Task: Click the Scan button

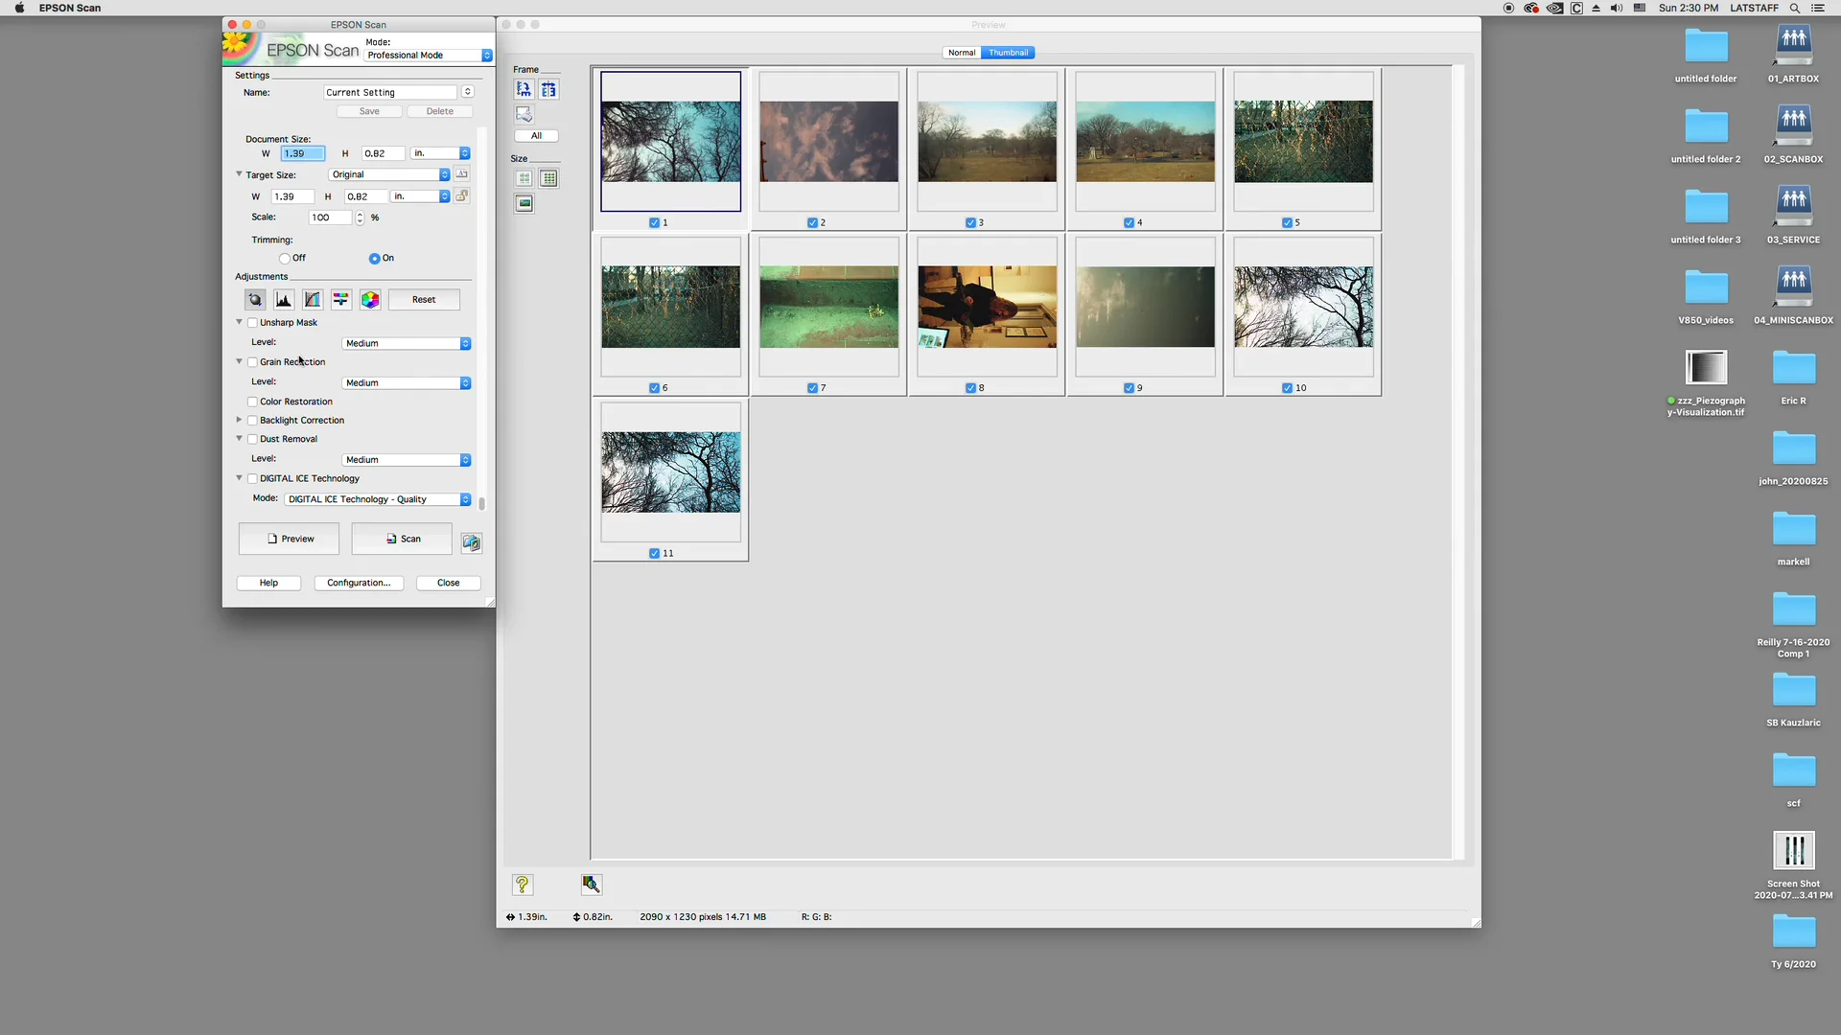Action: 402,539
